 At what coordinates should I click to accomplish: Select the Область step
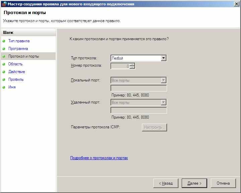(15, 64)
